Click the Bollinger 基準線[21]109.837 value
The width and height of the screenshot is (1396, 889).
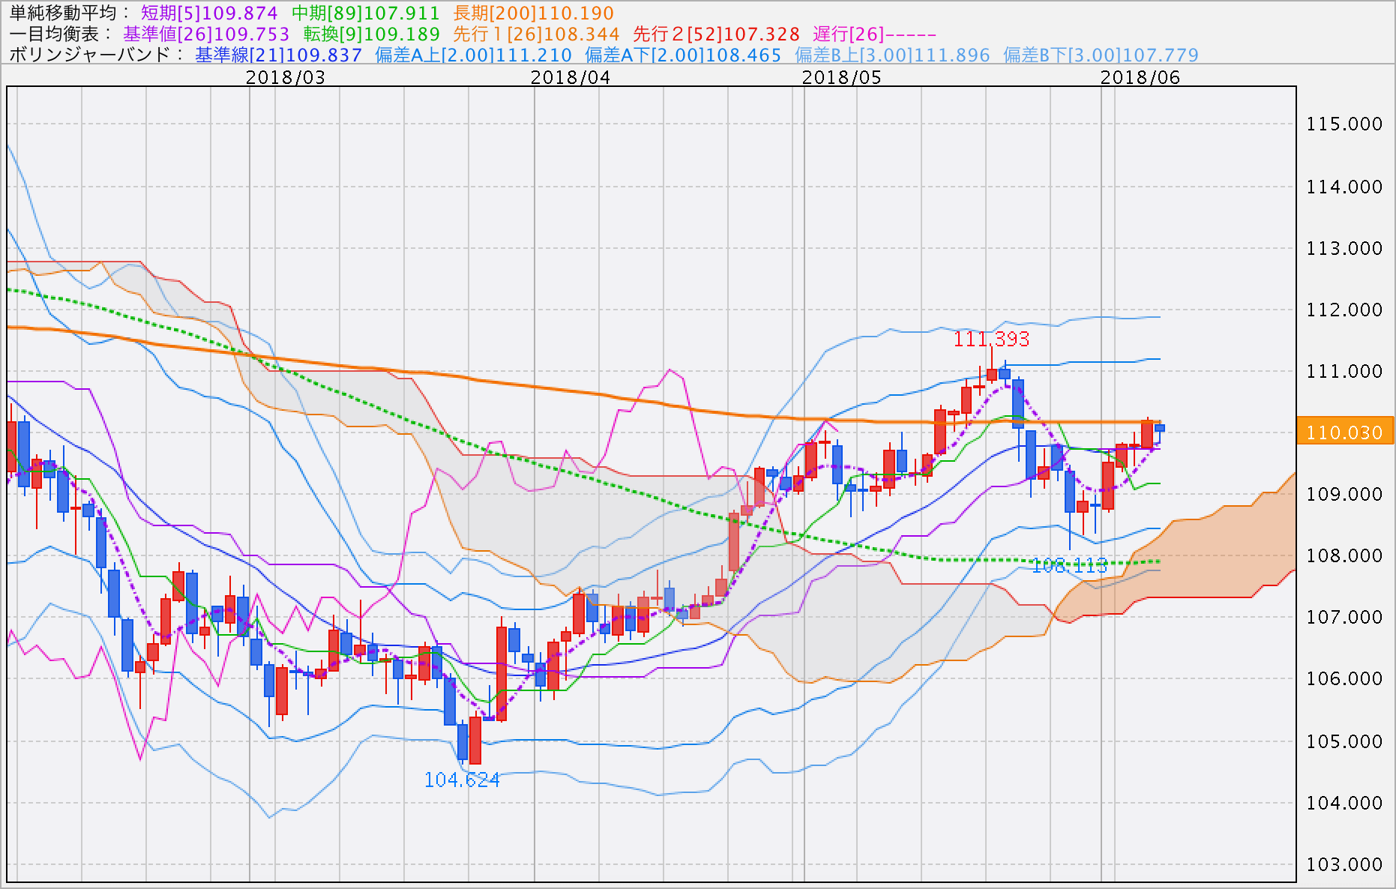[x=278, y=55]
